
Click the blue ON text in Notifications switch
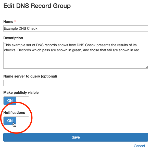[10, 121]
